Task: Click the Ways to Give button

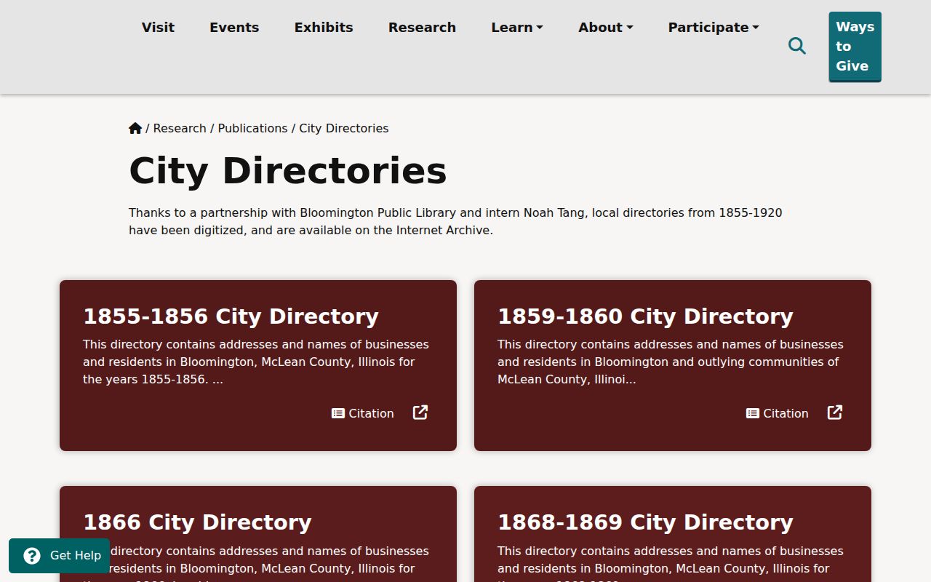Action: pos(855,47)
